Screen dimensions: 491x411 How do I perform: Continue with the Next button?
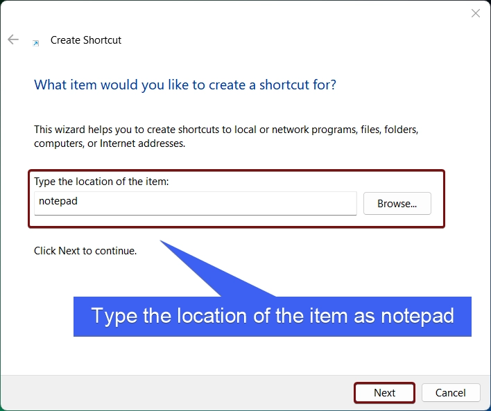[x=384, y=392]
